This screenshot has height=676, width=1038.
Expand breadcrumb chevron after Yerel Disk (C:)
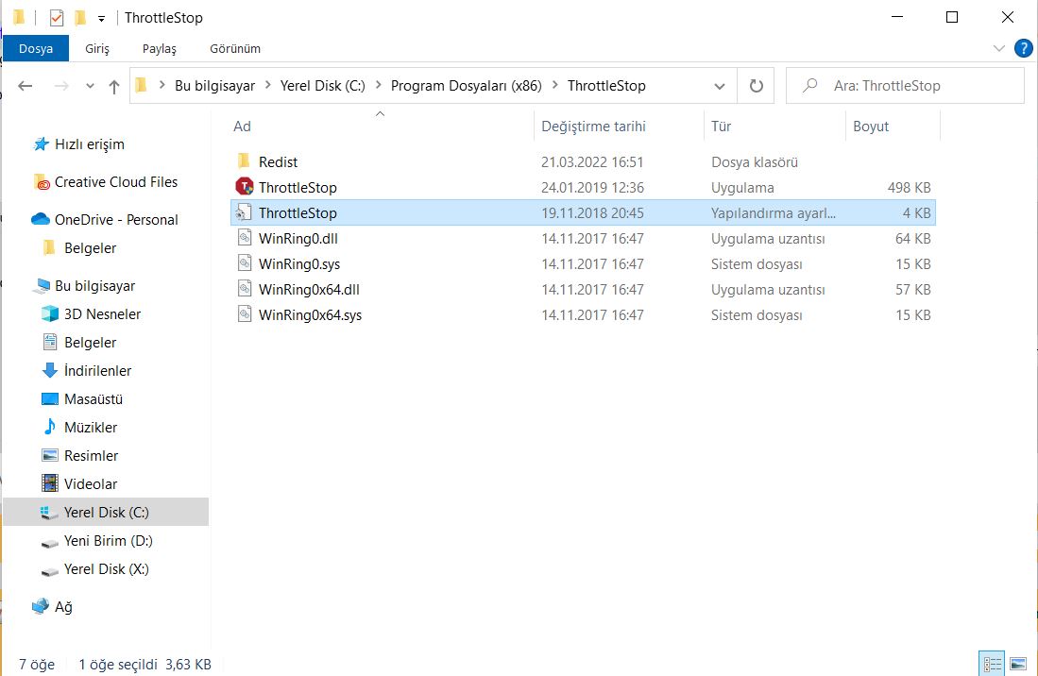378,85
